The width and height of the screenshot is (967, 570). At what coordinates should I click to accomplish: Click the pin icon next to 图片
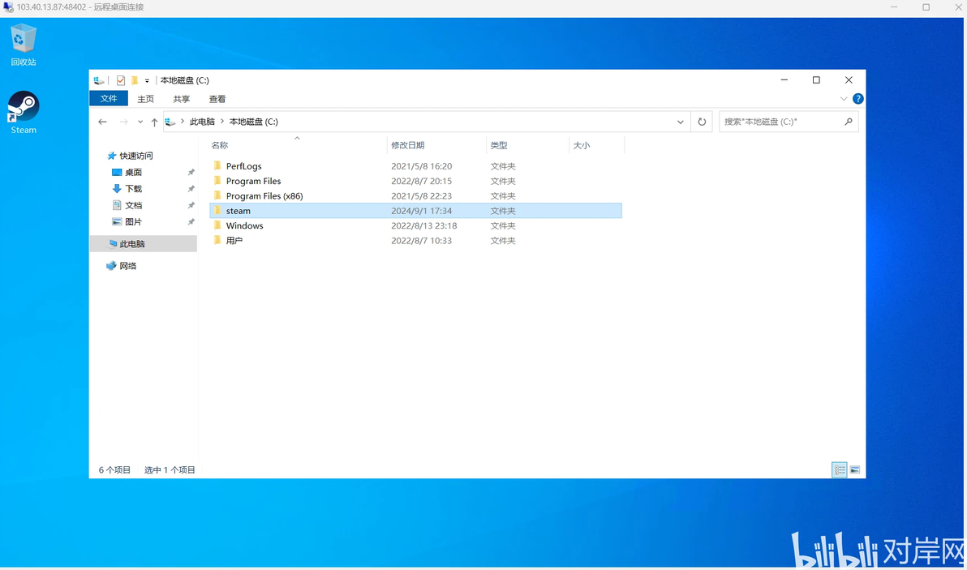pos(191,222)
